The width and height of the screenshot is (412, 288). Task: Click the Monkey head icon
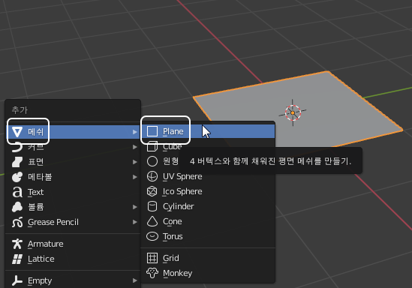(152, 273)
